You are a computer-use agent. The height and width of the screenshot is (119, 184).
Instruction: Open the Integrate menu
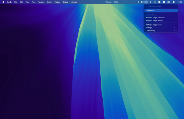74,2
